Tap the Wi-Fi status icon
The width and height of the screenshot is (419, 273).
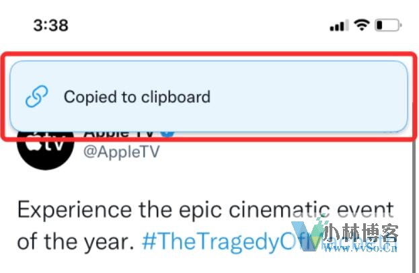[362, 26]
